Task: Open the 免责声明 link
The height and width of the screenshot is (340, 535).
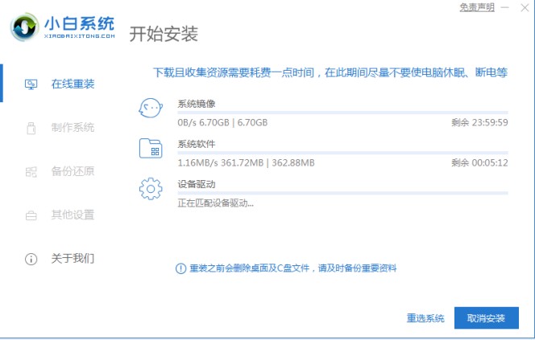Action: [x=477, y=7]
